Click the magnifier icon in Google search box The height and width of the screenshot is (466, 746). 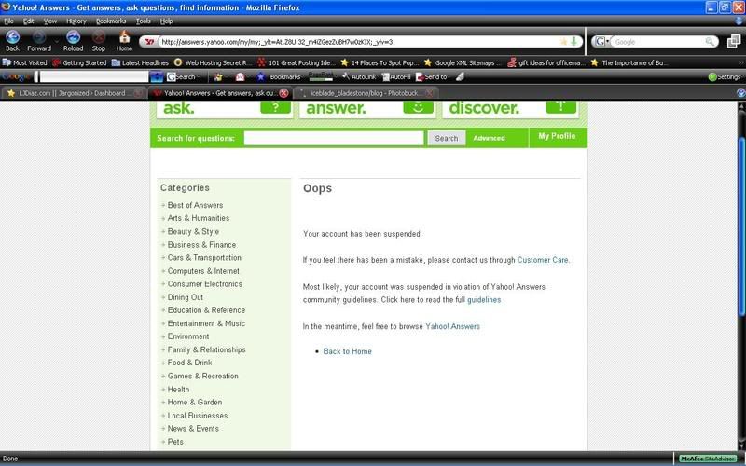click(710, 42)
